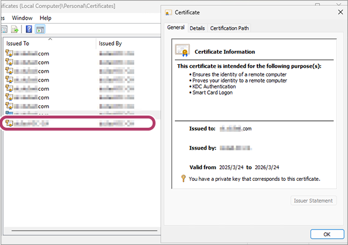Toggle the Show/Hide Action Pane icon
The image size is (348, 245).
[40, 29]
